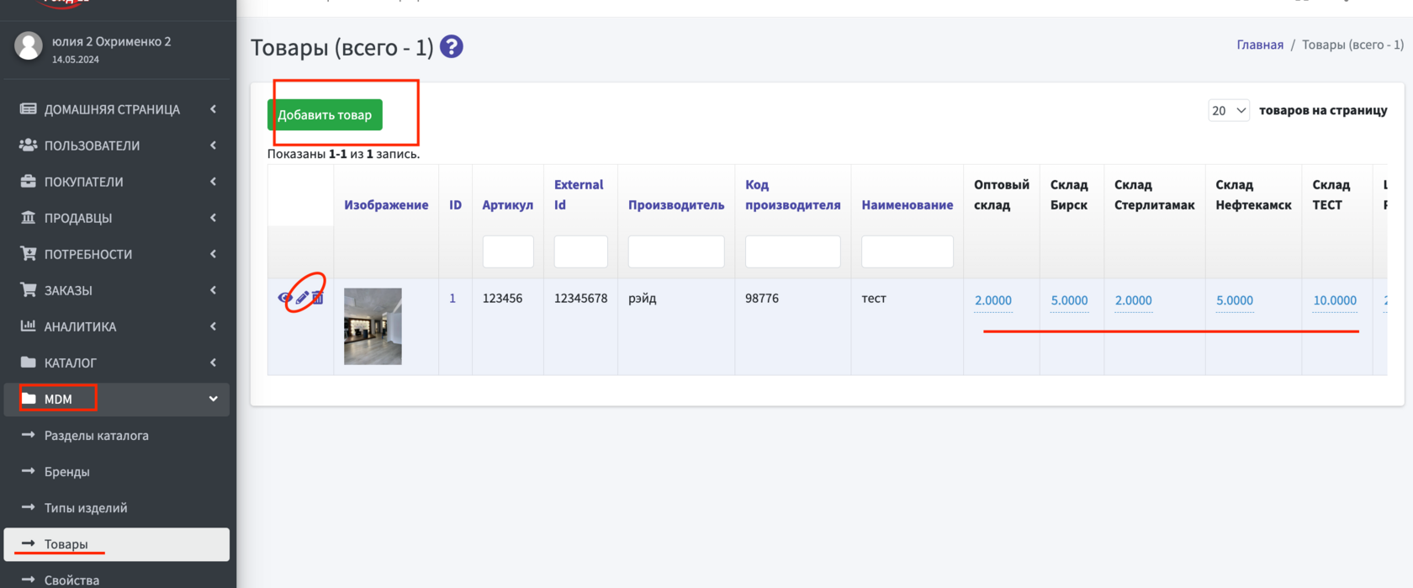1413x588 pixels.
Task: Click Наименование filter input
Action: point(908,252)
